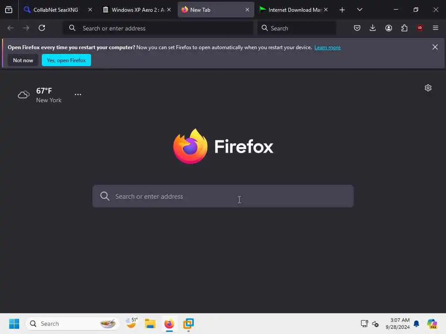Open Firefox account menu

[x=389, y=28]
